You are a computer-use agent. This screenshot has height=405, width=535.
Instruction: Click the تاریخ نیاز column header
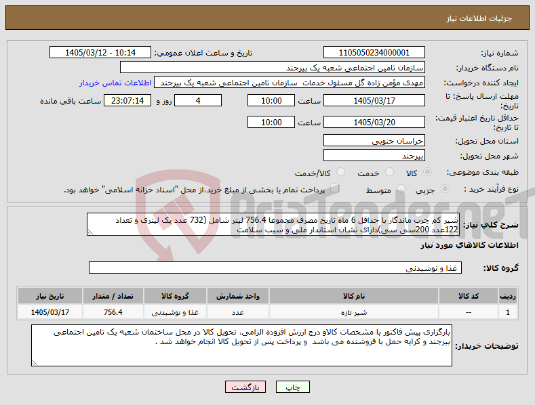pos(49,296)
